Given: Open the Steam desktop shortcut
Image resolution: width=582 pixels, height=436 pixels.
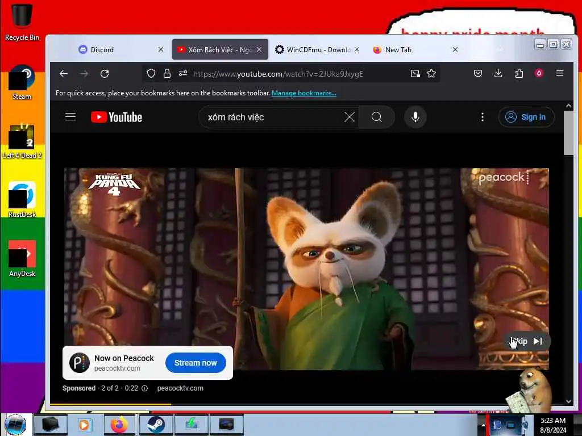Looking at the screenshot, I should tap(22, 82).
